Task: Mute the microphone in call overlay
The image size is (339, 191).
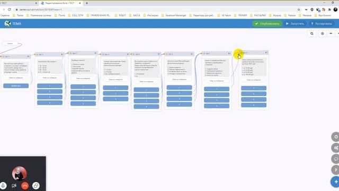Action: pyautogui.click(x=3, y=186)
